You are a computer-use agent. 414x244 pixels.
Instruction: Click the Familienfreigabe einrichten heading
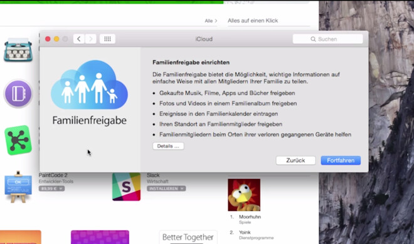pos(191,63)
